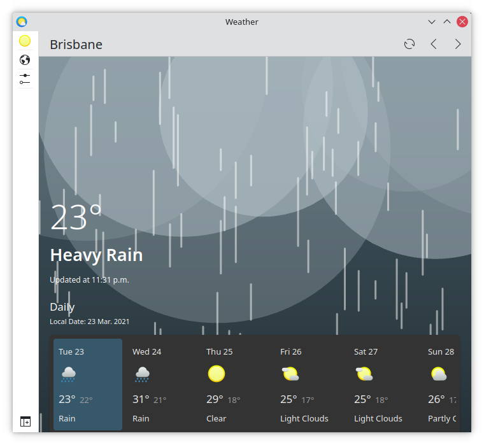The height and width of the screenshot is (445, 484).
Task: Select the Wed 24 forecast card
Action: [162, 384]
